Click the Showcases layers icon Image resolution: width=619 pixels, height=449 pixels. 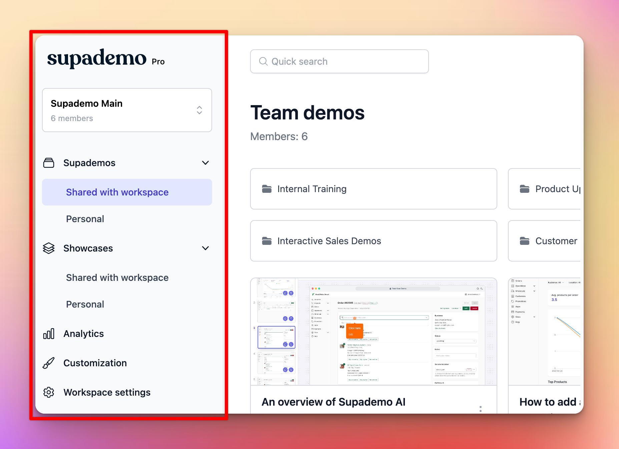(x=49, y=248)
